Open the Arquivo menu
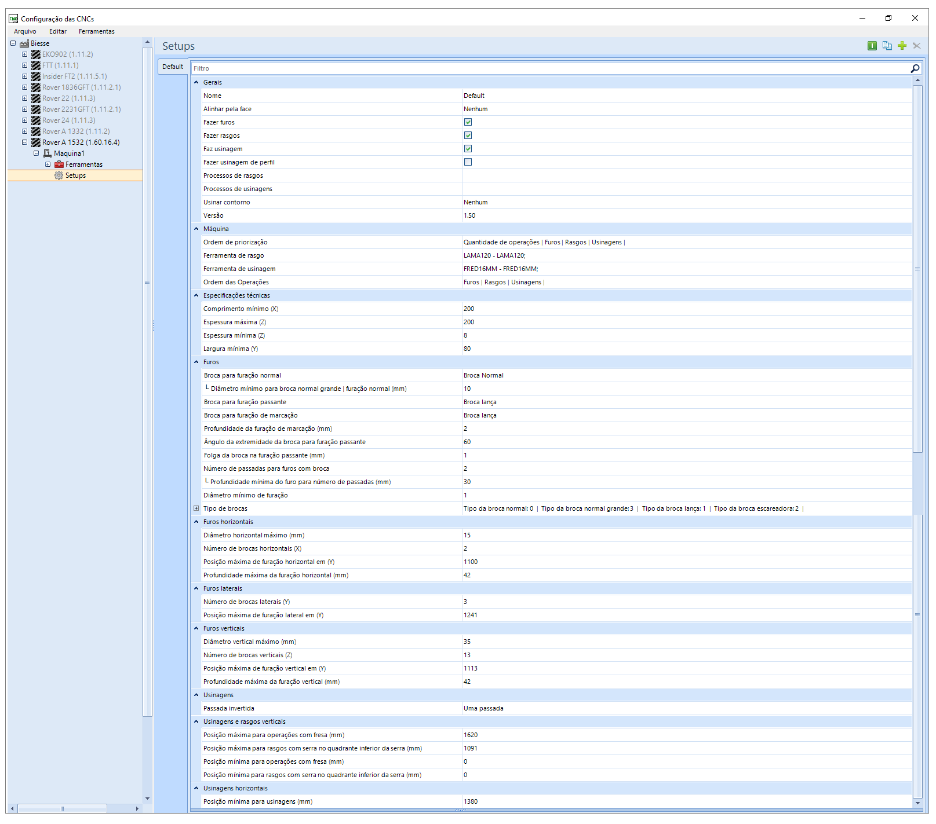Image resolution: width=936 pixels, height=824 pixels. (x=25, y=31)
